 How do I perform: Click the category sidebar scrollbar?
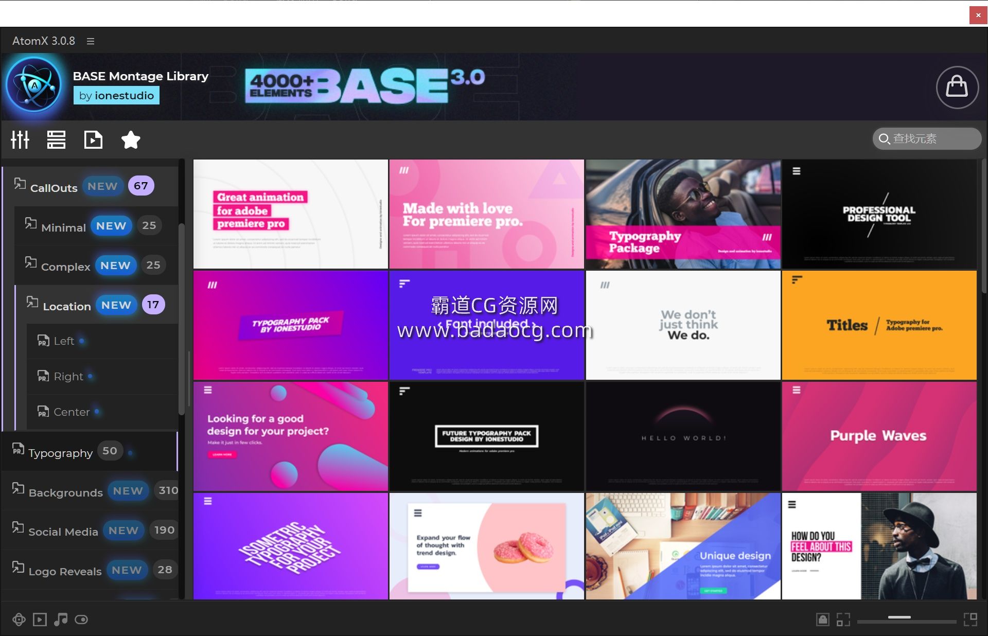(181, 319)
